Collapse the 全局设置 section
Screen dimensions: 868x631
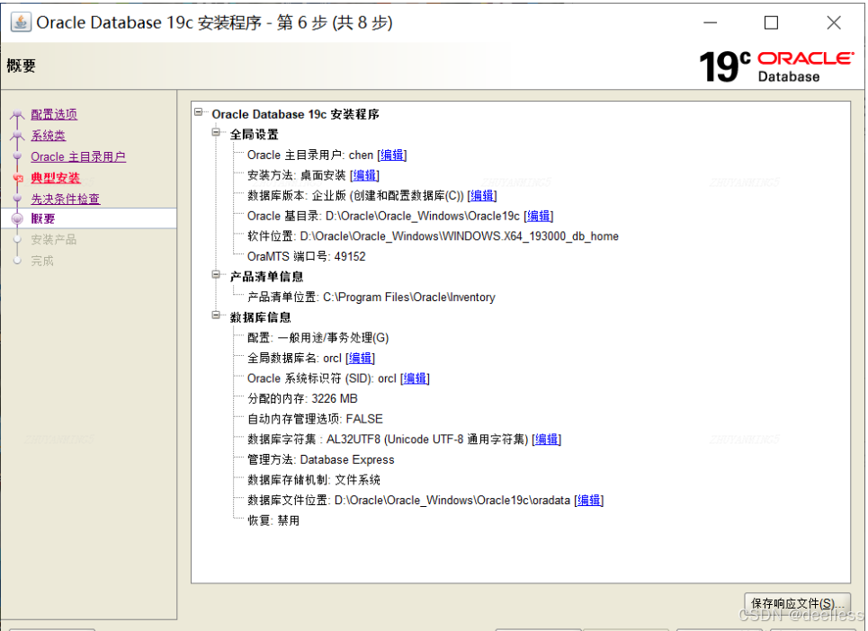[x=216, y=132]
